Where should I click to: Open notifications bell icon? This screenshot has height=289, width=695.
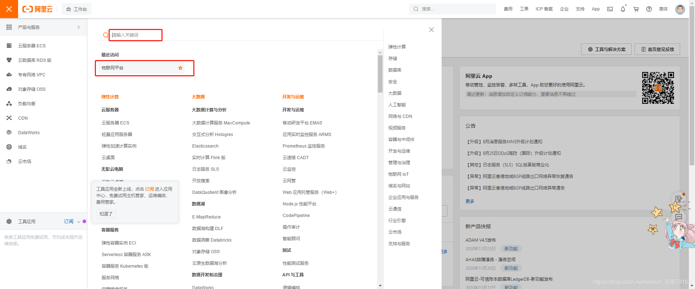[x=623, y=9]
